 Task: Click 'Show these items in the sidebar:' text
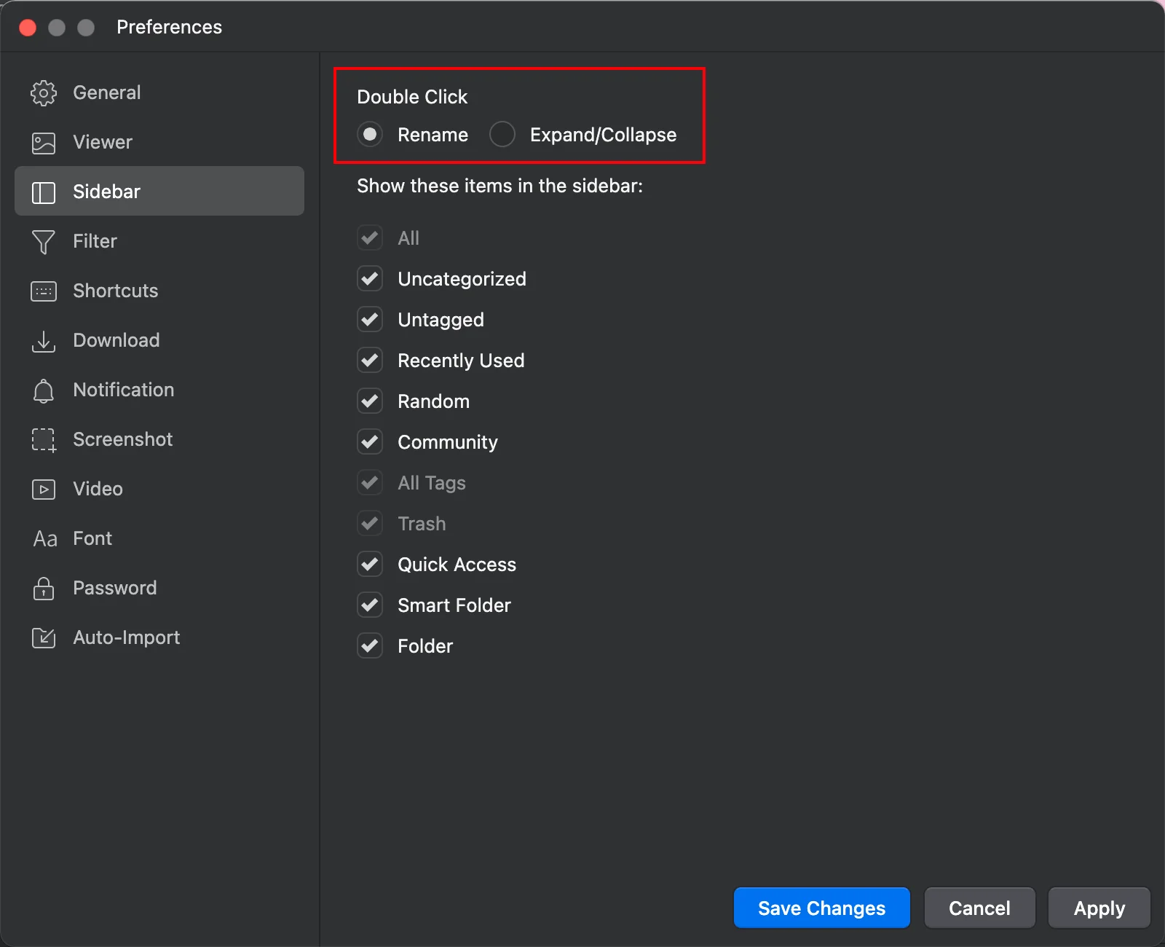tap(499, 186)
